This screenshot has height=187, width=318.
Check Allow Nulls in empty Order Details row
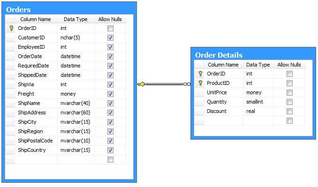289,121
